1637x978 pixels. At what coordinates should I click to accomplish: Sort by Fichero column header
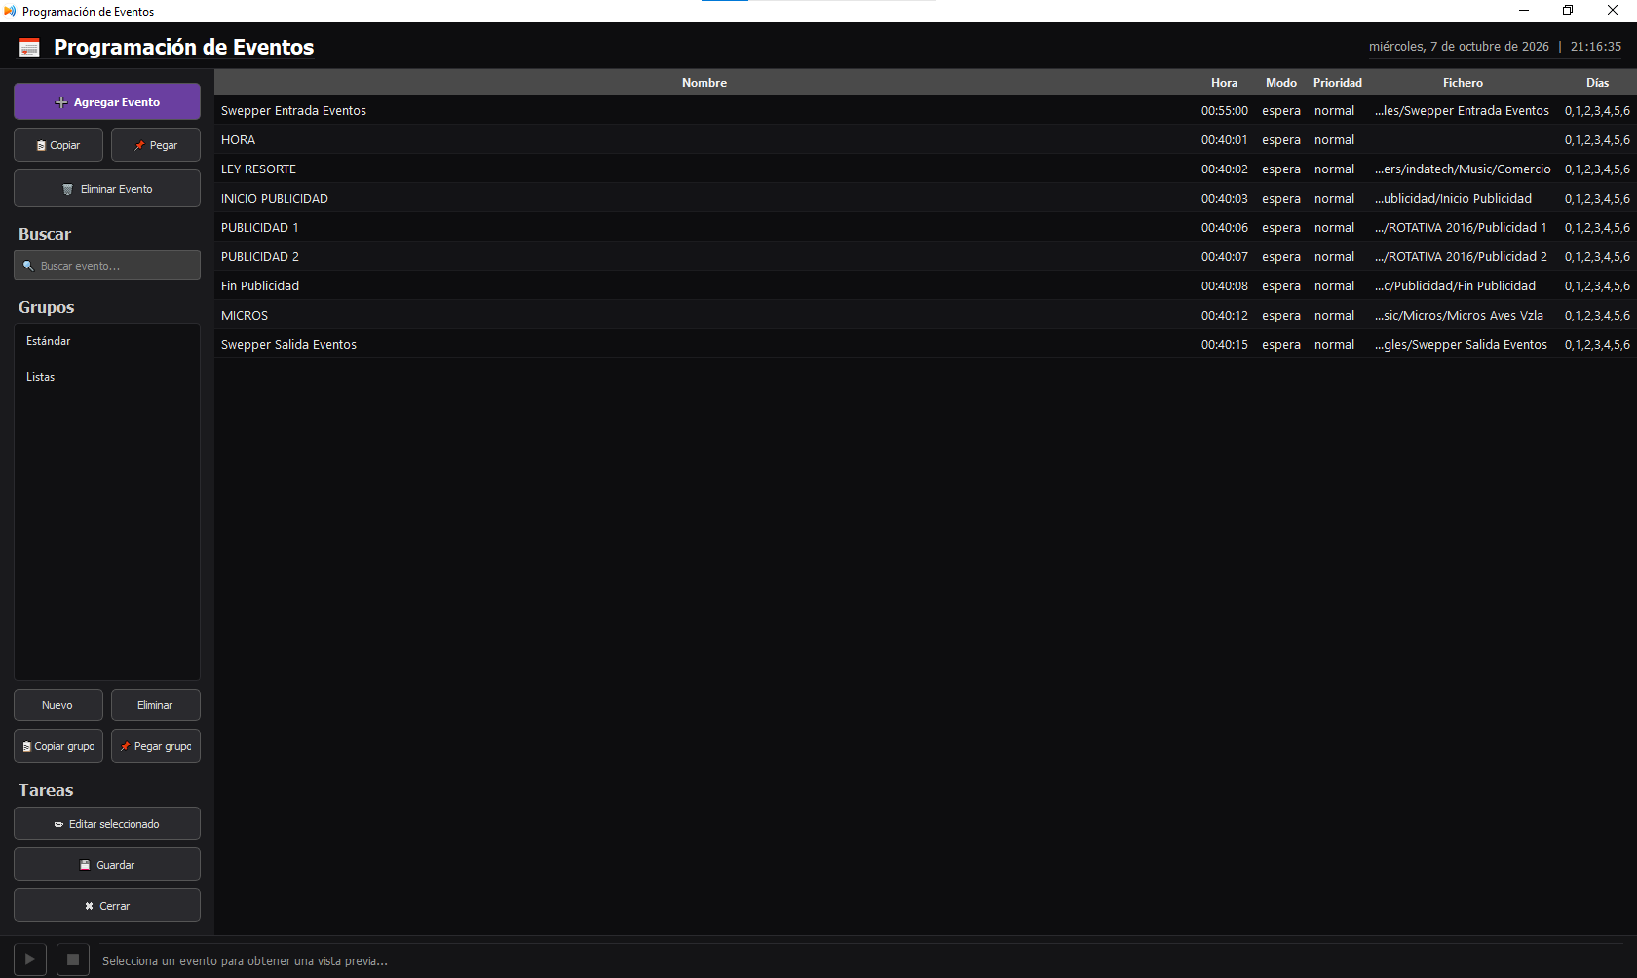[1463, 83]
